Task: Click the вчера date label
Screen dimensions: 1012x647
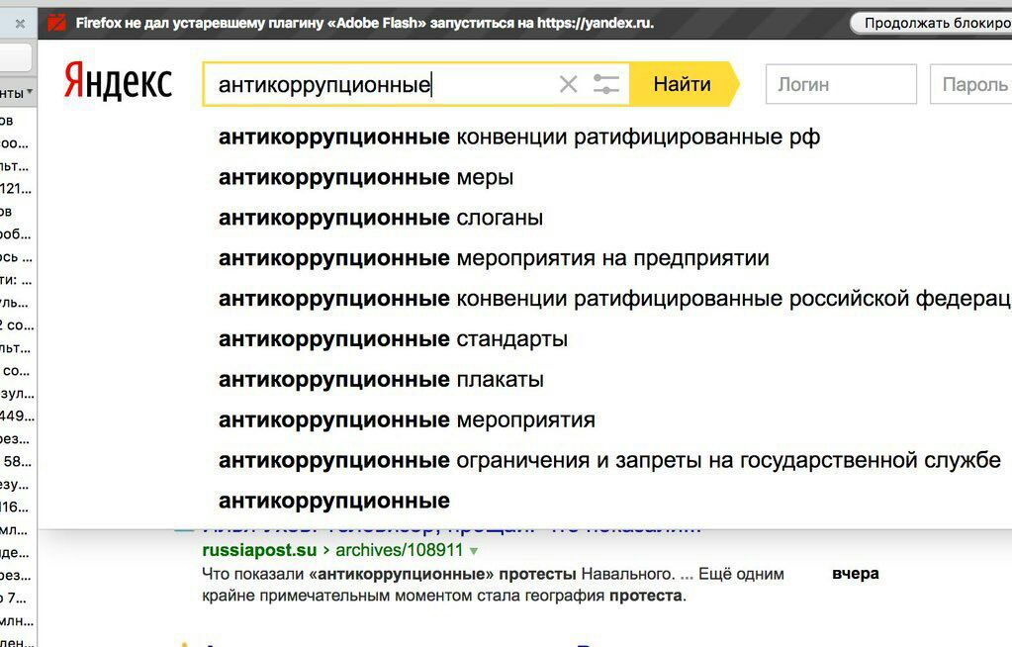Action: [x=855, y=574]
